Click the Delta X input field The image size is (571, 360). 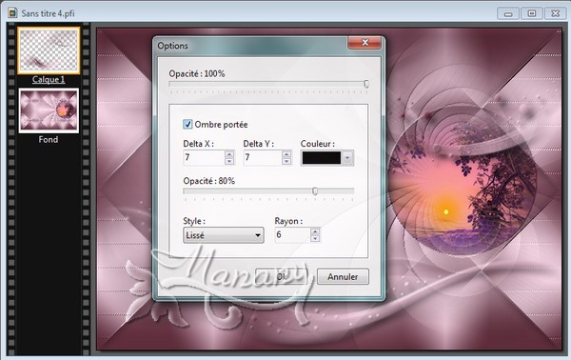(x=204, y=157)
